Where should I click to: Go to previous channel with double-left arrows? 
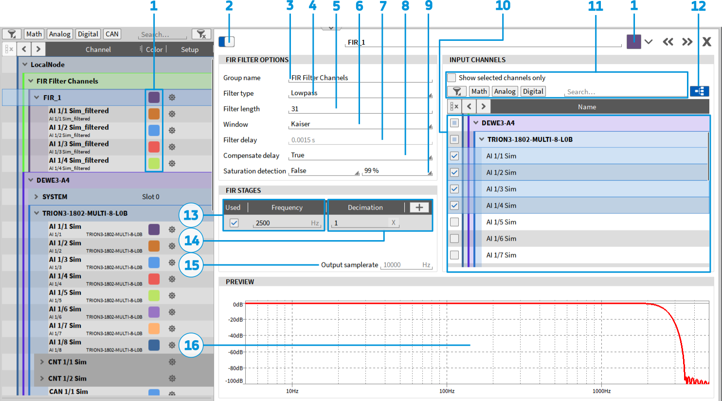point(668,42)
